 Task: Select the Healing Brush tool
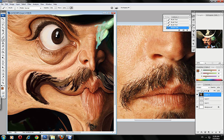click(x=3, y=38)
